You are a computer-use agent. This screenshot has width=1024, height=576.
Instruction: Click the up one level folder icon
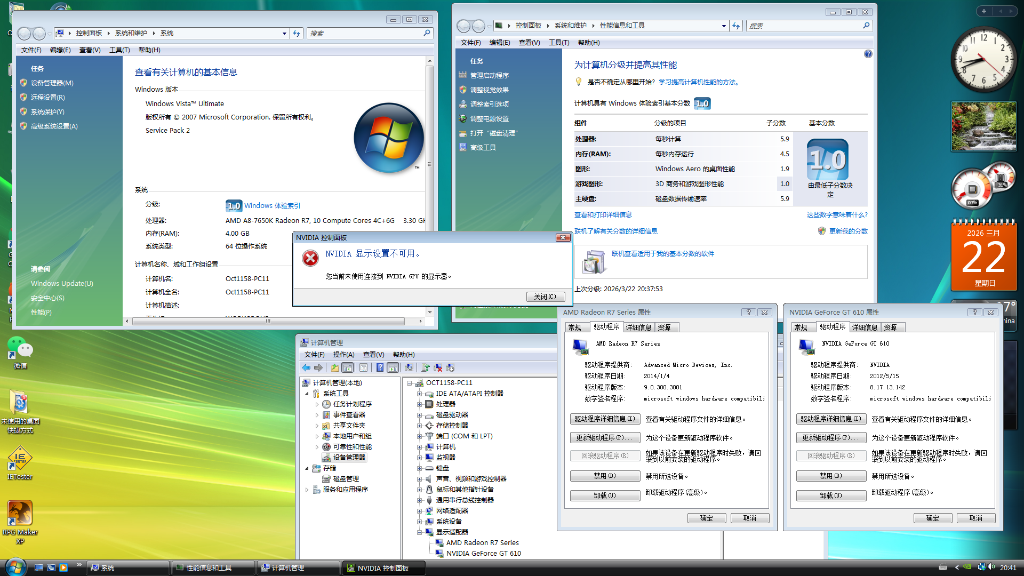click(334, 368)
